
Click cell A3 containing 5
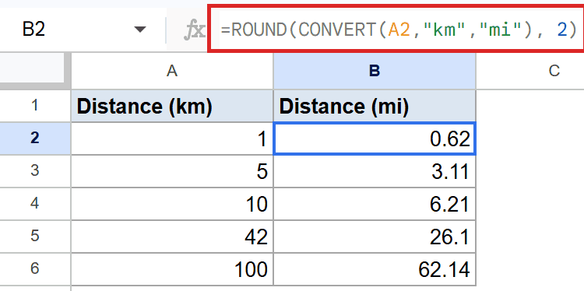coord(172,171)
